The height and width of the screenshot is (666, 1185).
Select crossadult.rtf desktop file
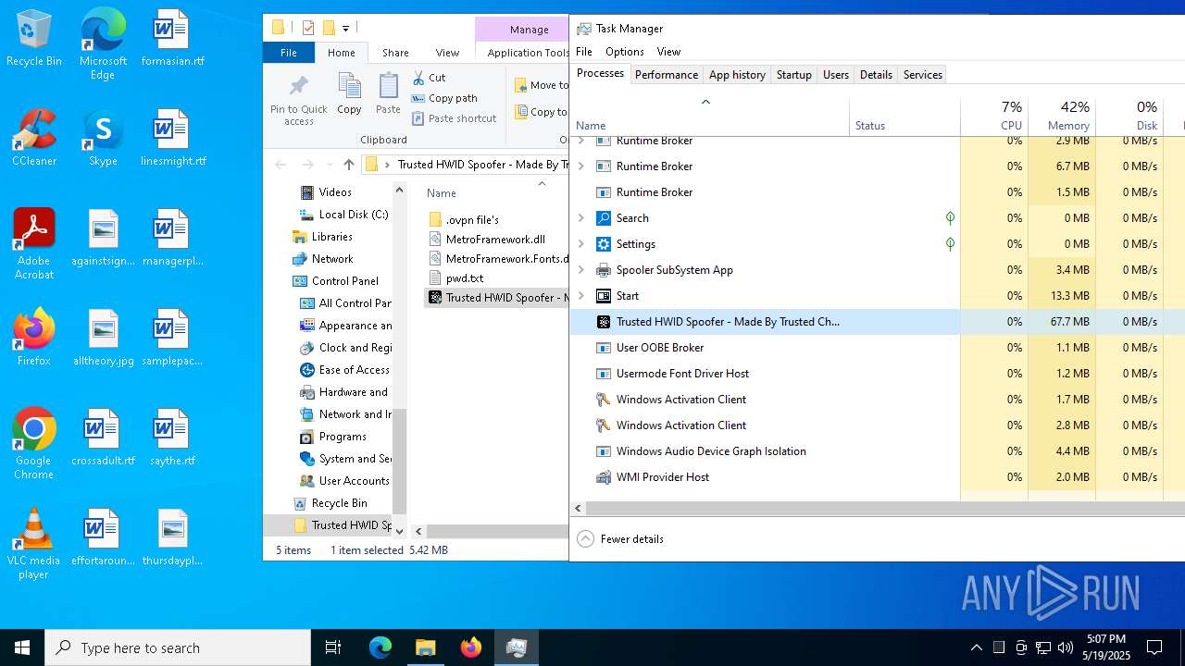(103, 438)
